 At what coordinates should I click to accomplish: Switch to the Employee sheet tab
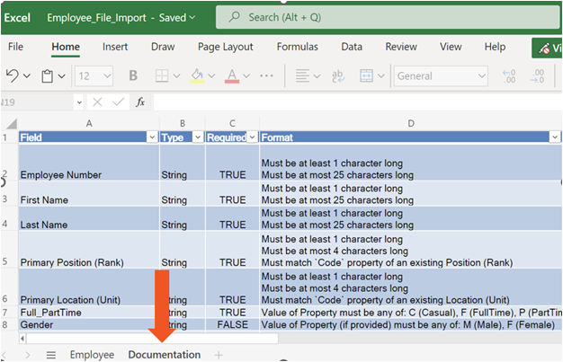(x=92, y=355)
